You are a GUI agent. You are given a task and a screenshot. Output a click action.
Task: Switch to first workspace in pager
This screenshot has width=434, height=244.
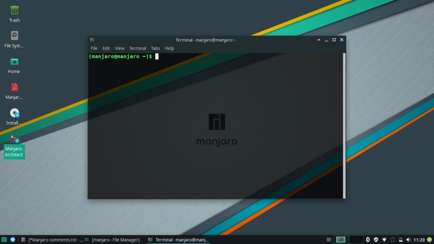tap(341, 240)
